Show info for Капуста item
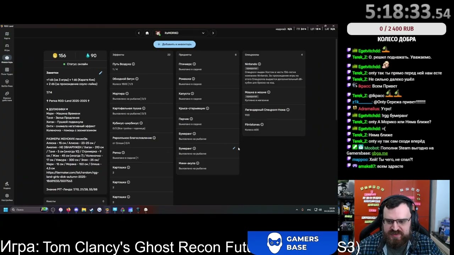 [192, 93]
